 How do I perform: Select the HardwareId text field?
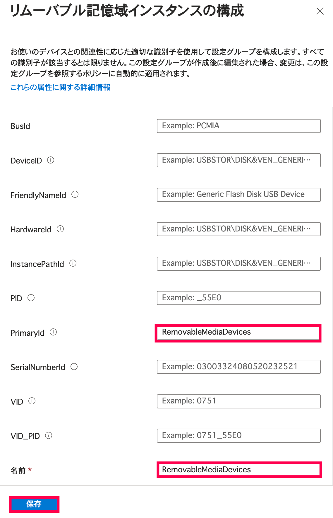pyautogui.click(x=238, y=229)
